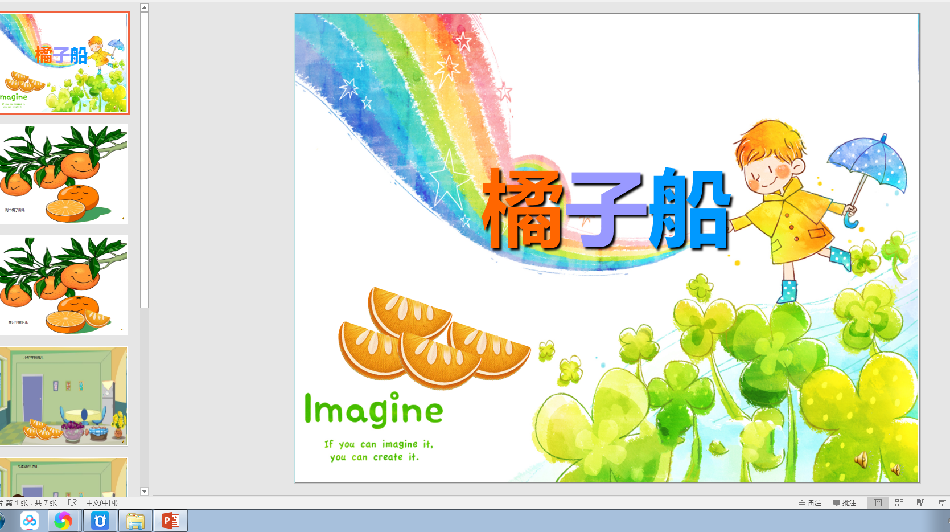Switch to Normal view in status bar
The width and height of the screenshot is (950, 532).
click(x=877, y=503)
